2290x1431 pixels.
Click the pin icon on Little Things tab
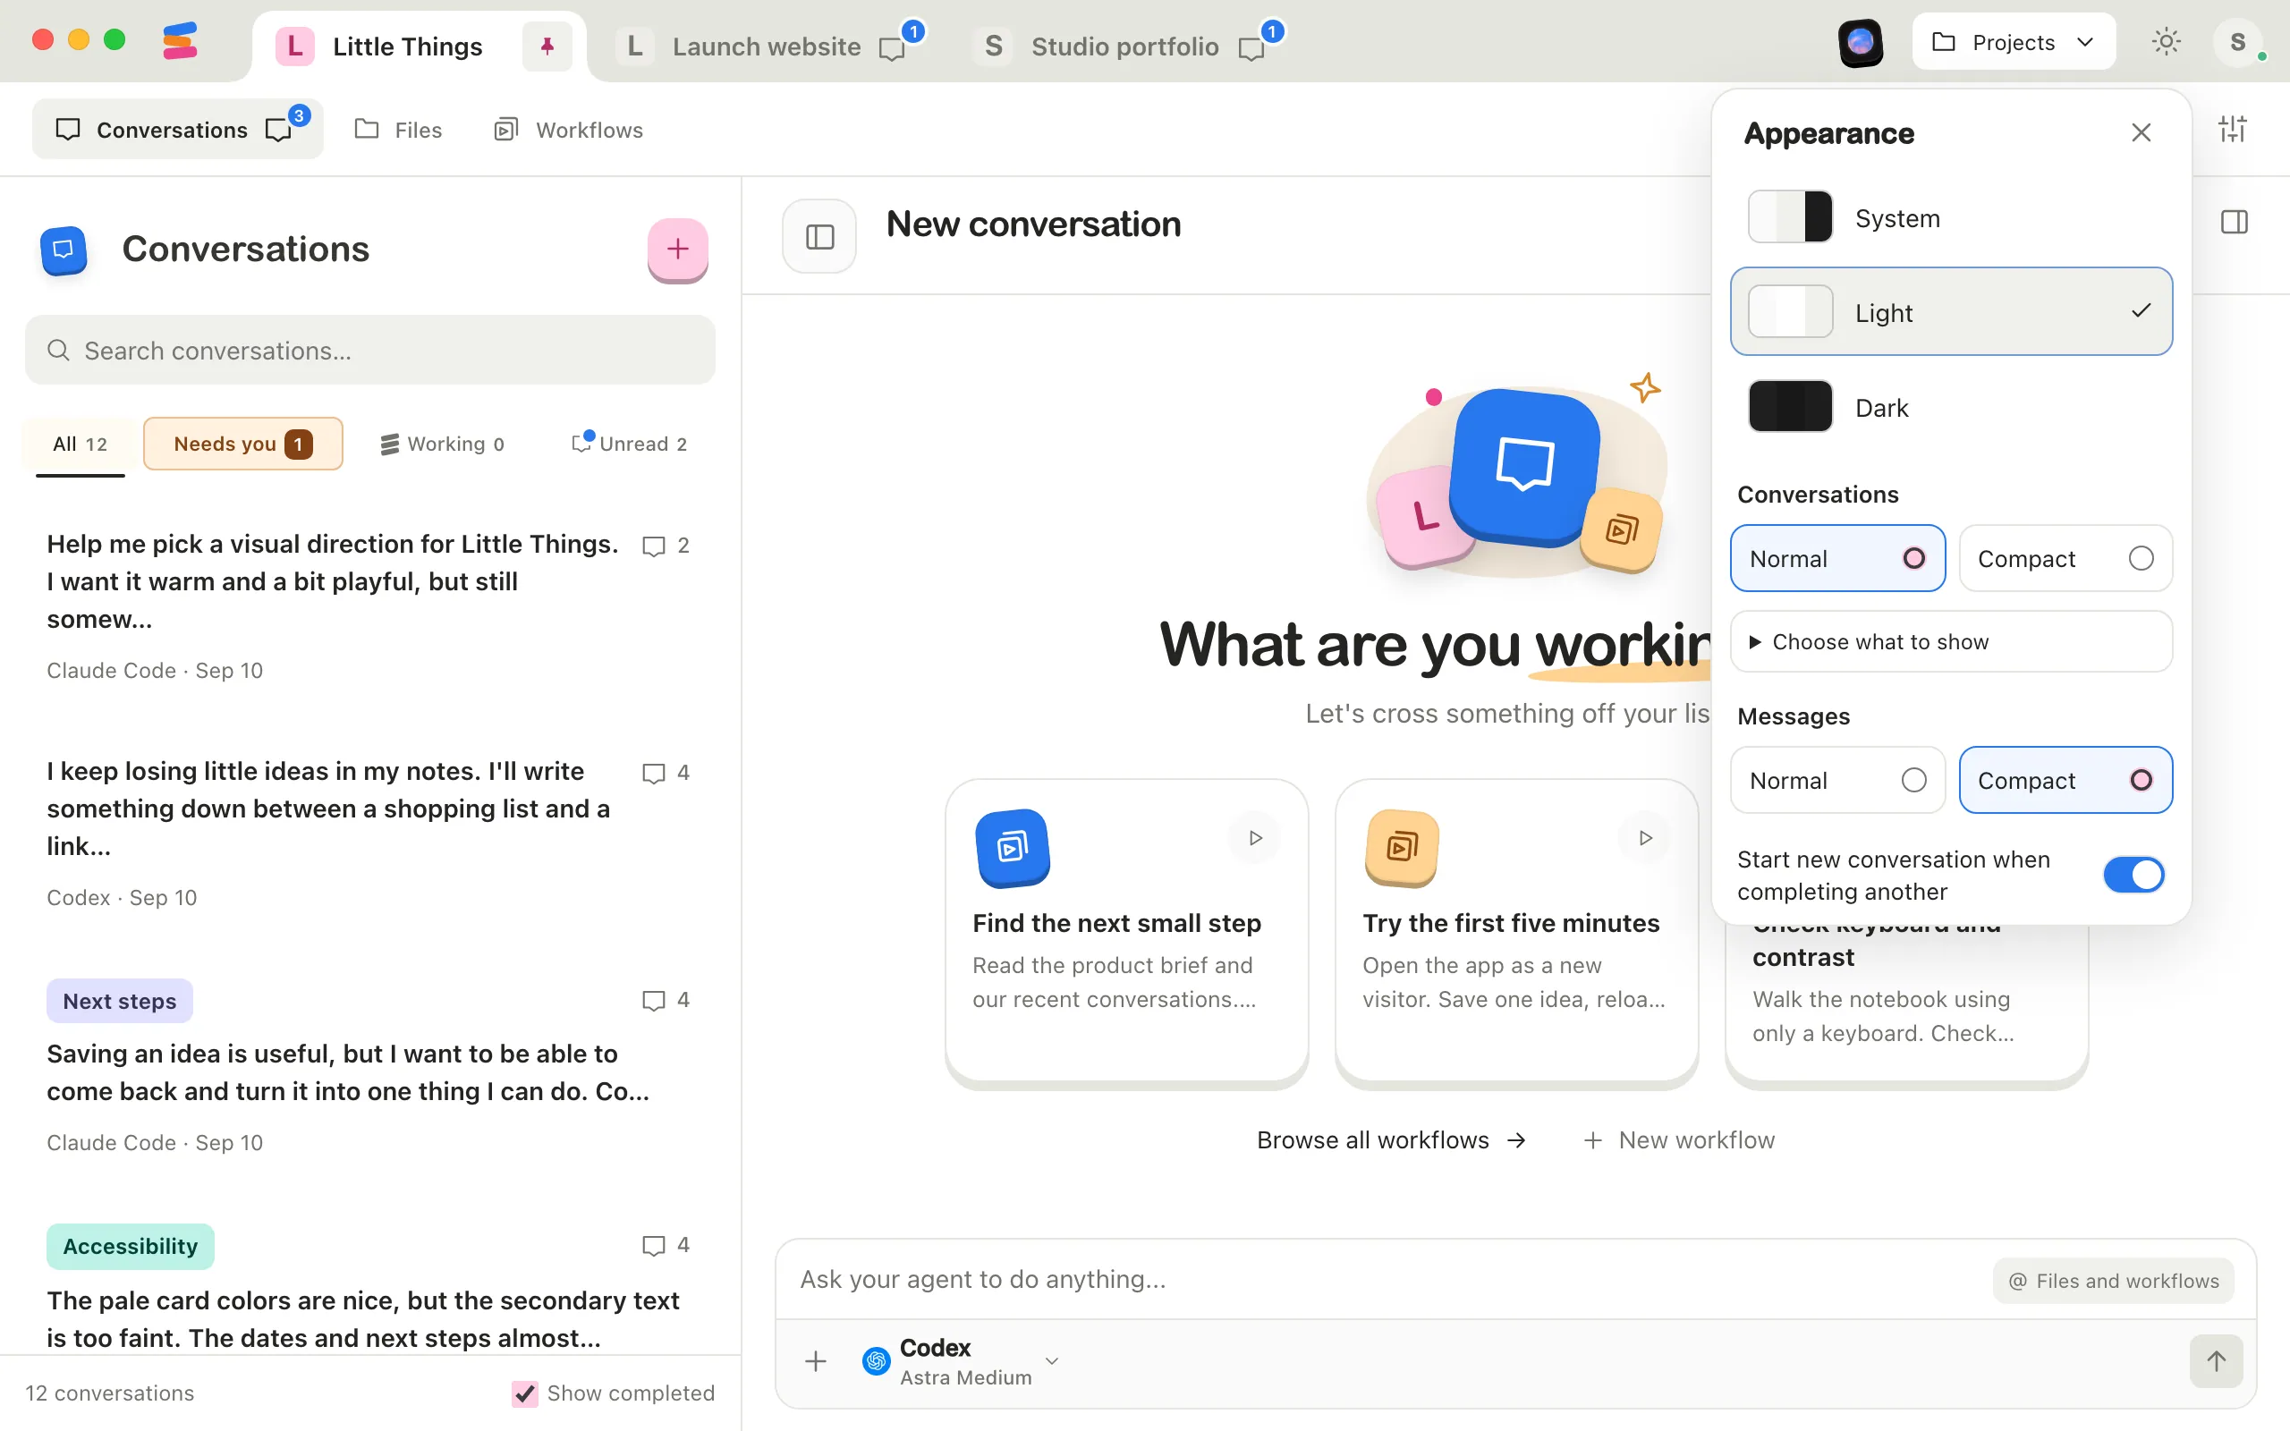pos(547,46)
